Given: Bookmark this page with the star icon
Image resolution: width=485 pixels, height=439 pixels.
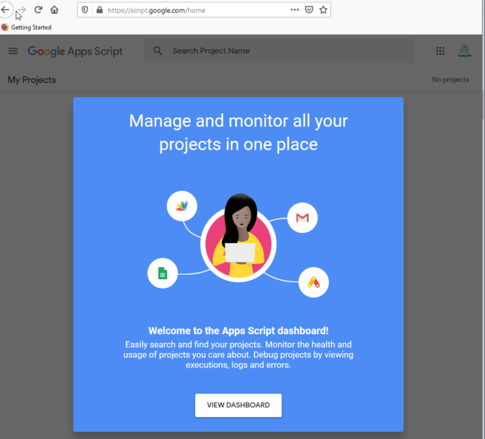Looking at the screenshot, I should point(323,10).
